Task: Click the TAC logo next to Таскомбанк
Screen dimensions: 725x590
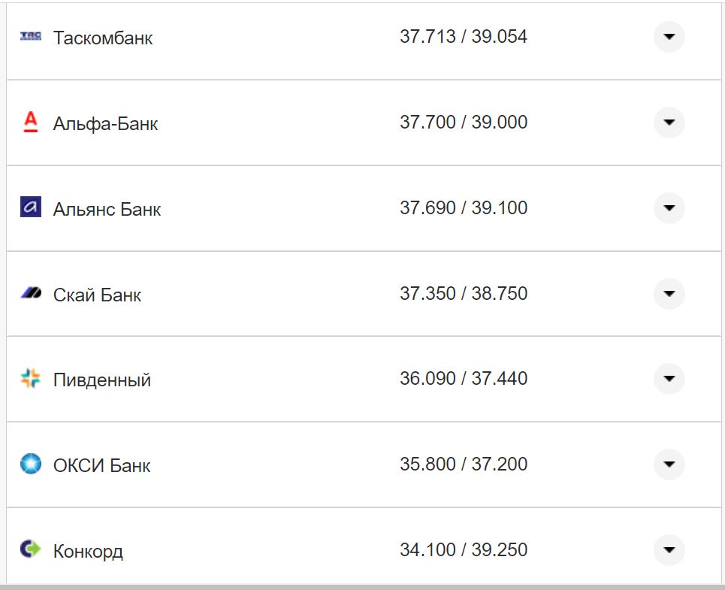Action: 30,36
